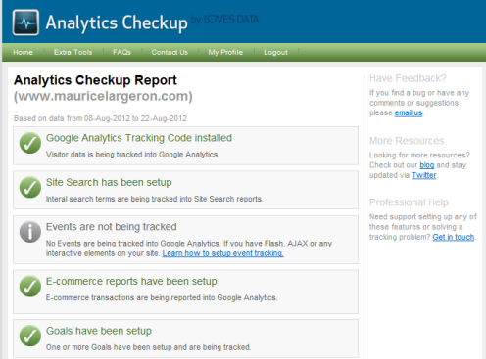The height and width of the screenshot is (359, 486).
Task: Click the grey info icon beside Events not tracked
Action: [x=30, y=232]
